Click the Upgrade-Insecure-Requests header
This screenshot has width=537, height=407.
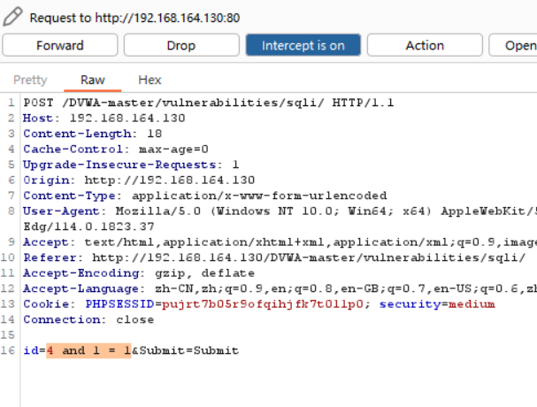(x=119, y=165)
